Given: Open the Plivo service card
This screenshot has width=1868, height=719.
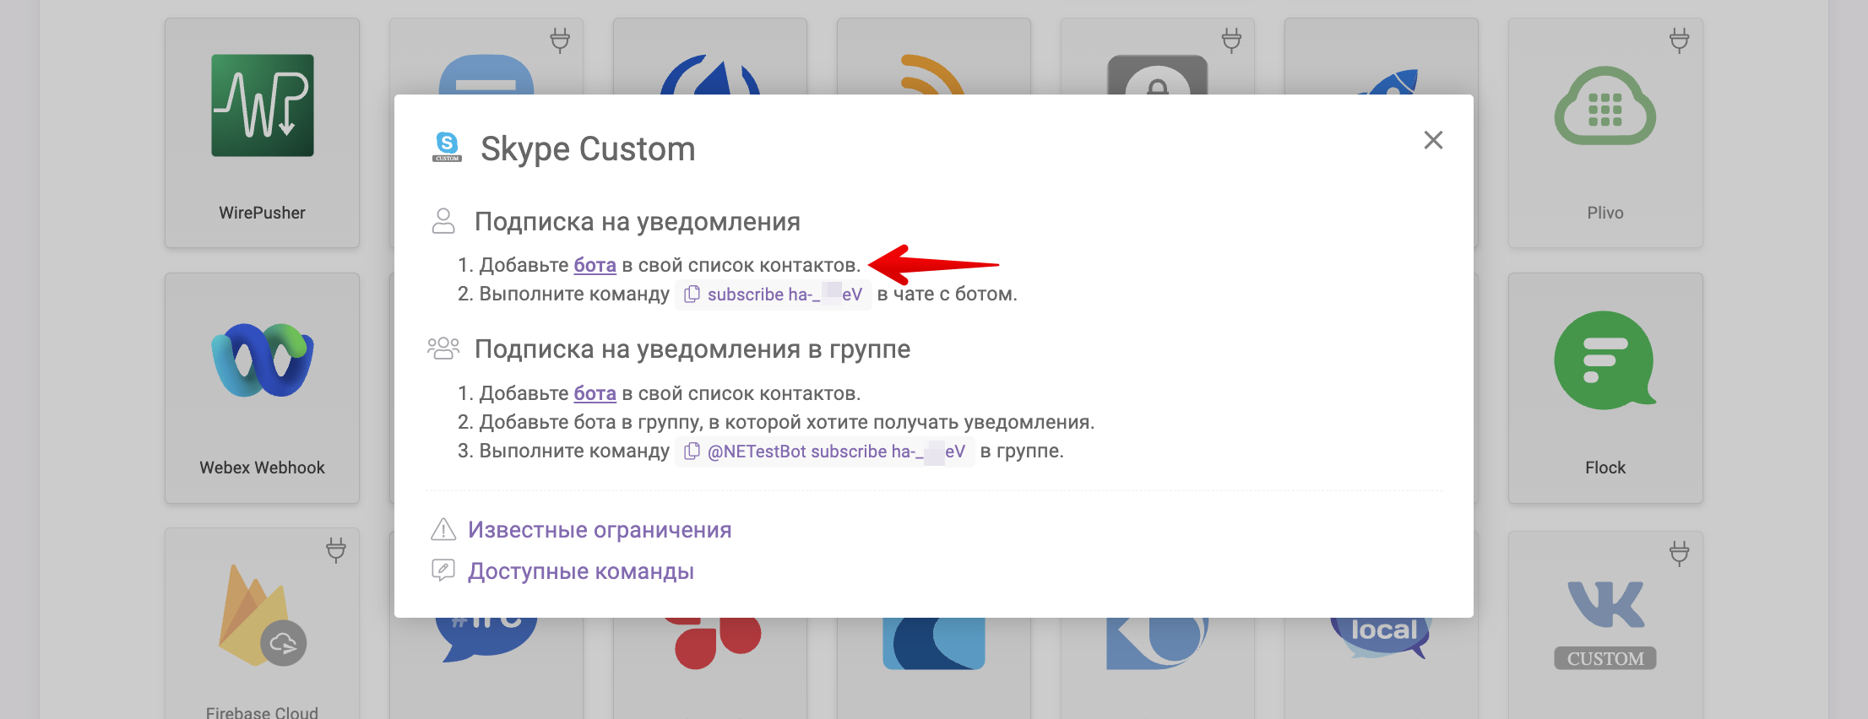Looking at the screenshot, I should pos(1605,132).
